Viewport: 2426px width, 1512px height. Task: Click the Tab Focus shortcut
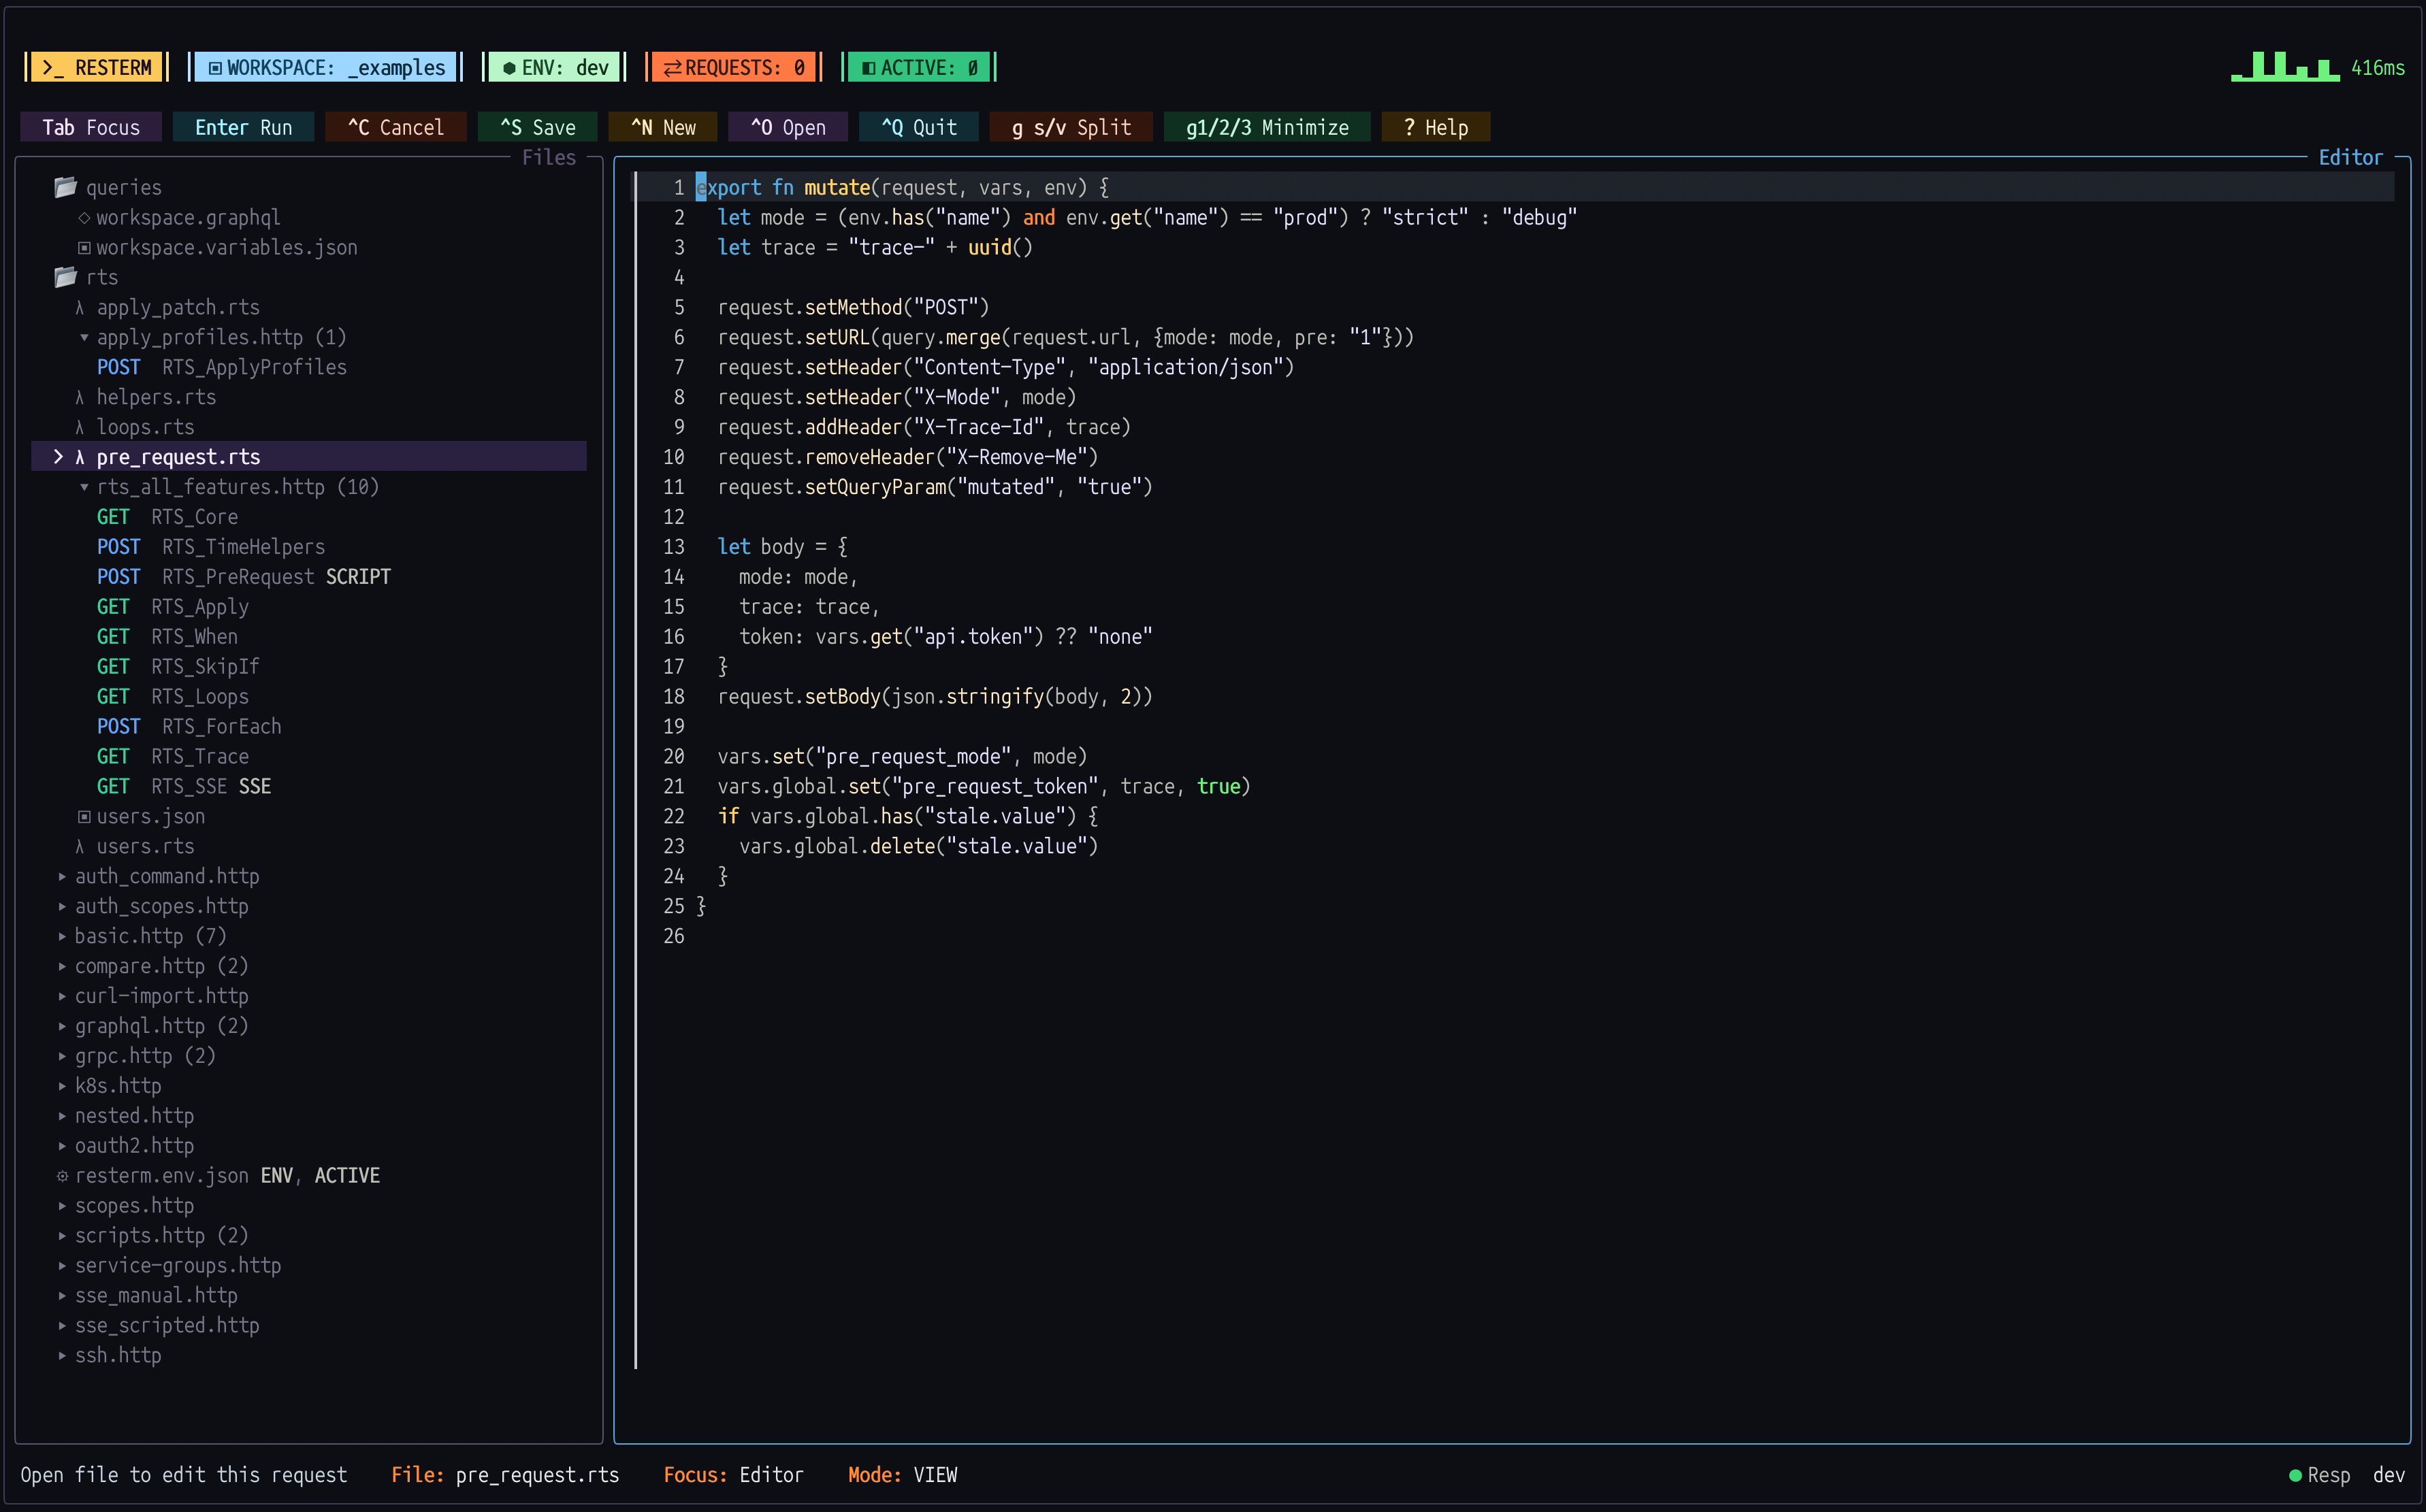91,127
